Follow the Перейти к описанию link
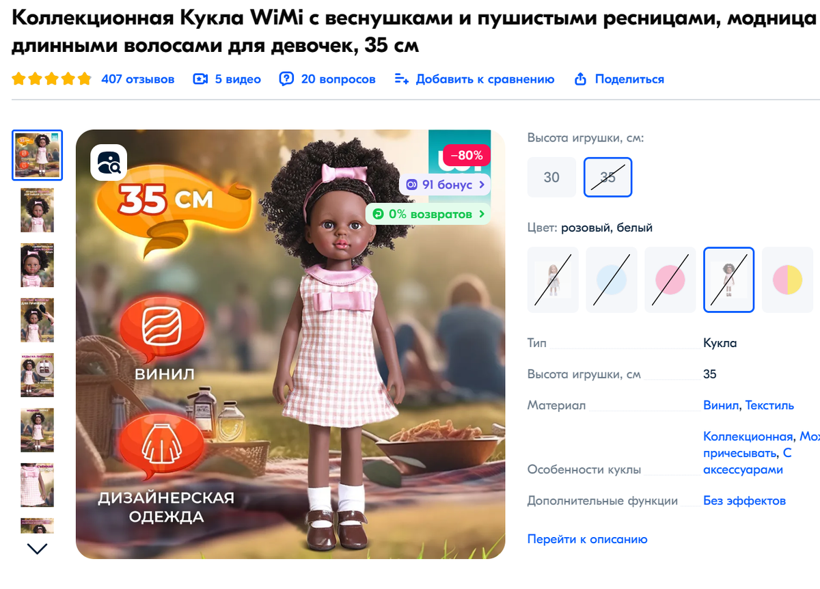This screenshot has width=820, height=589. (x=587, y=539)
